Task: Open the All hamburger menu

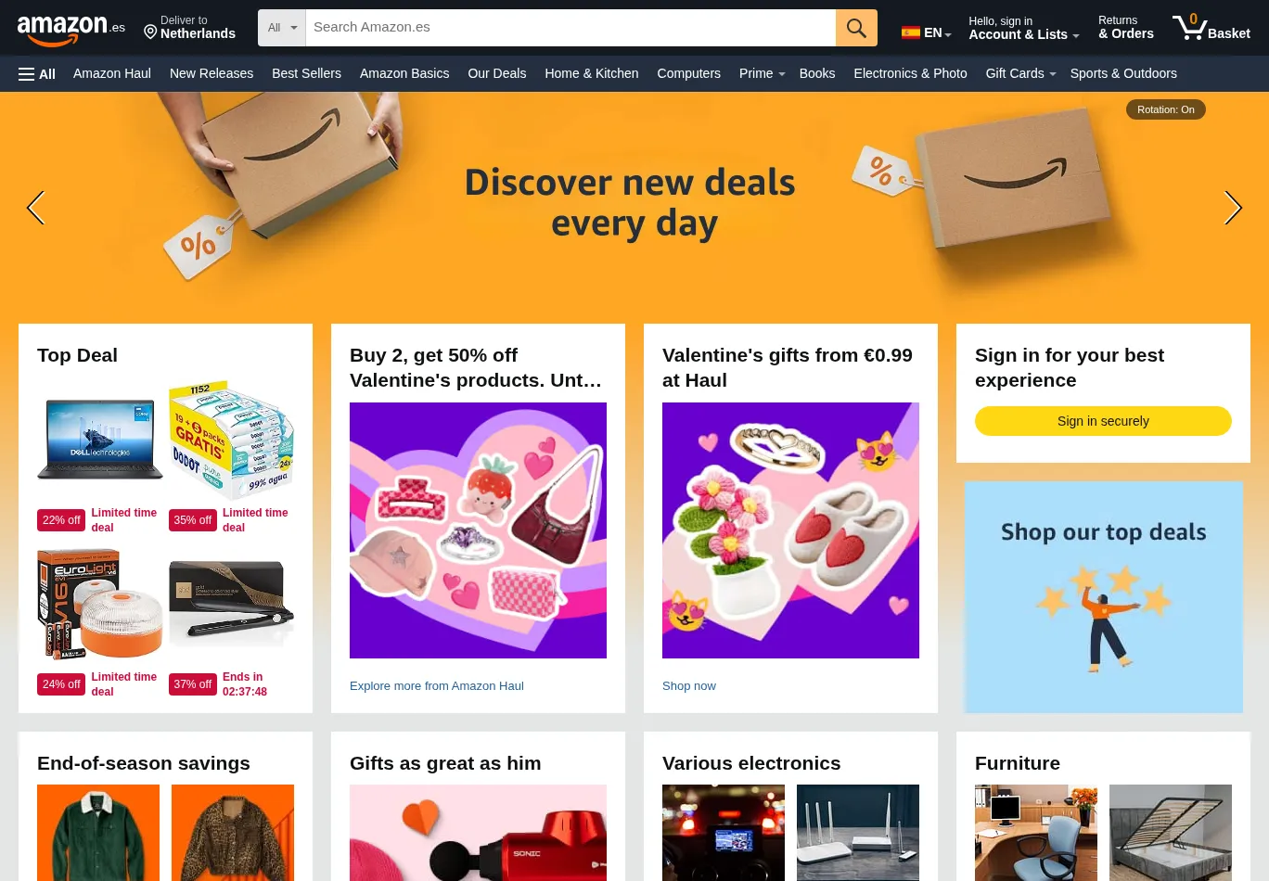Action: (x=37, y=74)
